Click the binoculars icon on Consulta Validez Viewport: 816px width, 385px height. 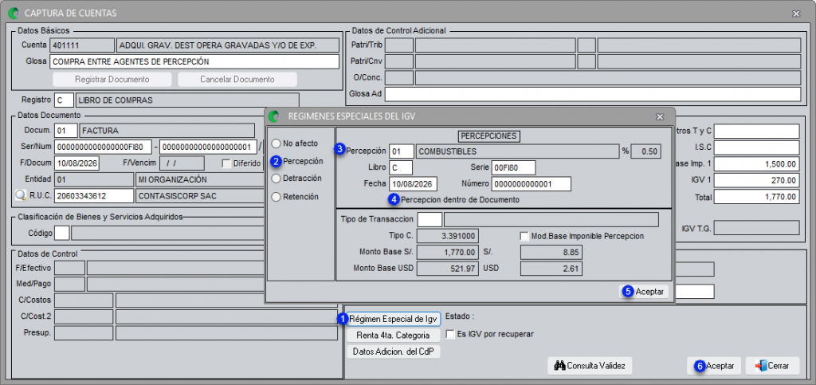point(559,366)
